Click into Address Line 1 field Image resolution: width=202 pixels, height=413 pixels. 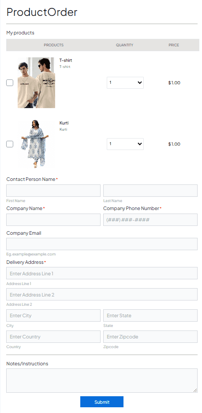pyautogui.click(x=102, y=274)
